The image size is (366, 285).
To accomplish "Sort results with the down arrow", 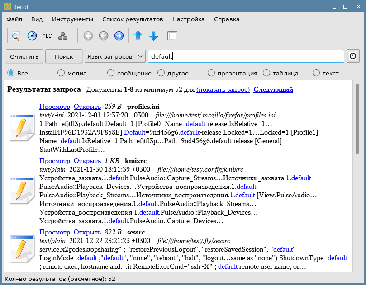I will [x=153, y=36].
